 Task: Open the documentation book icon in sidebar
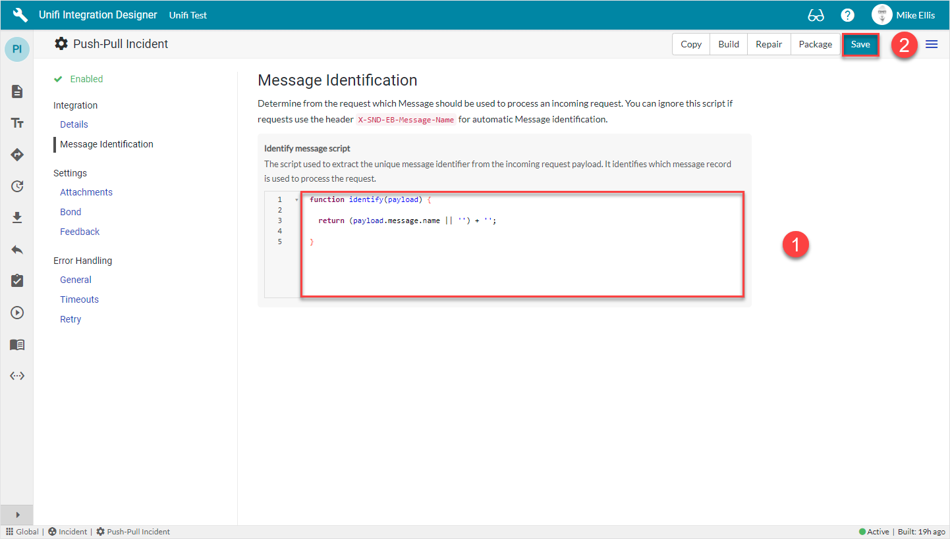coord(16,344)
